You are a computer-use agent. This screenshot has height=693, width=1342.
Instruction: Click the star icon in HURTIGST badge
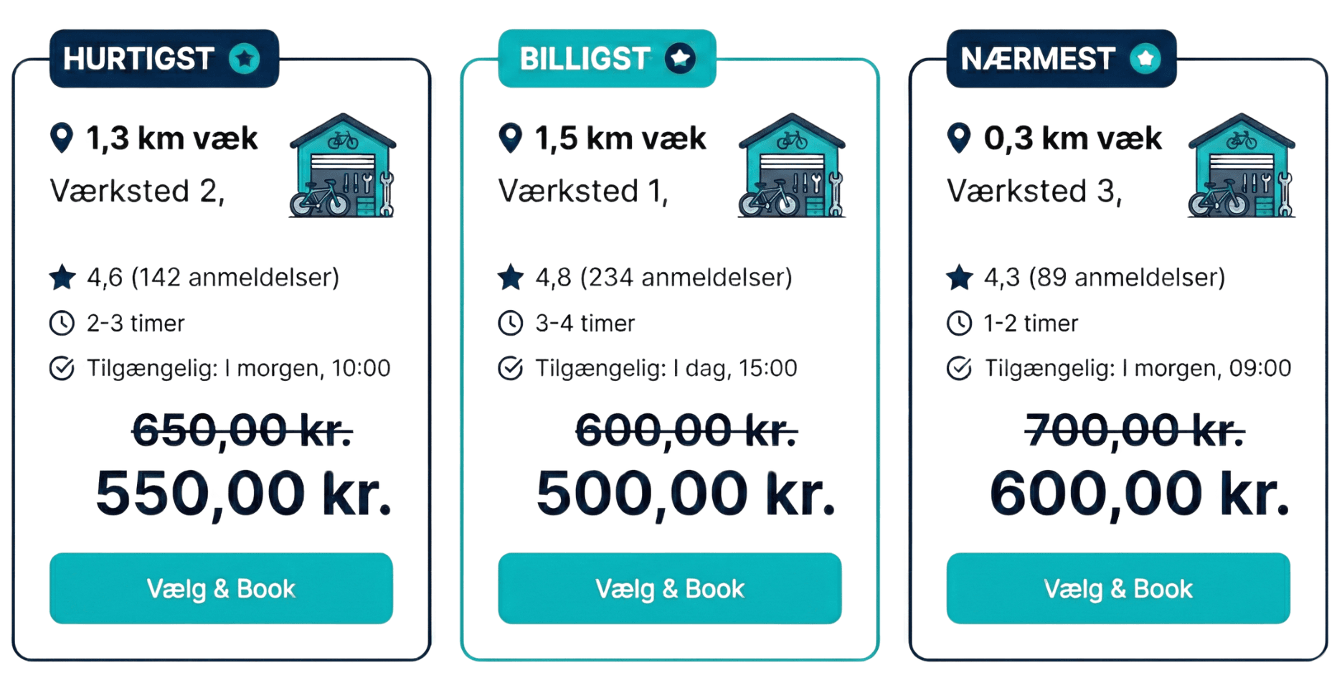point(245,58)
